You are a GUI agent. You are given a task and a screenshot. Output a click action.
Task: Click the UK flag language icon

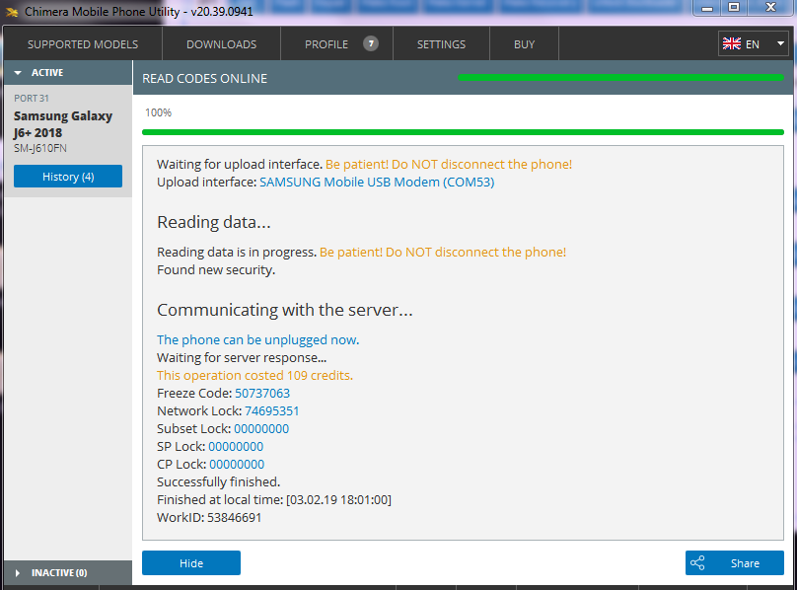pyautogui.click(x=732, y=44)
